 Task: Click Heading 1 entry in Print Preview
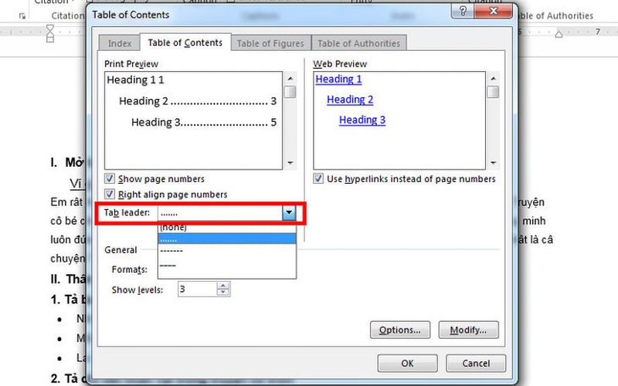click(135, 80)
